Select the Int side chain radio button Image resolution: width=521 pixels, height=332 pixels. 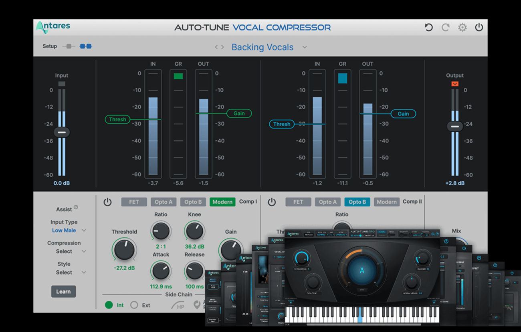point(109,305)
